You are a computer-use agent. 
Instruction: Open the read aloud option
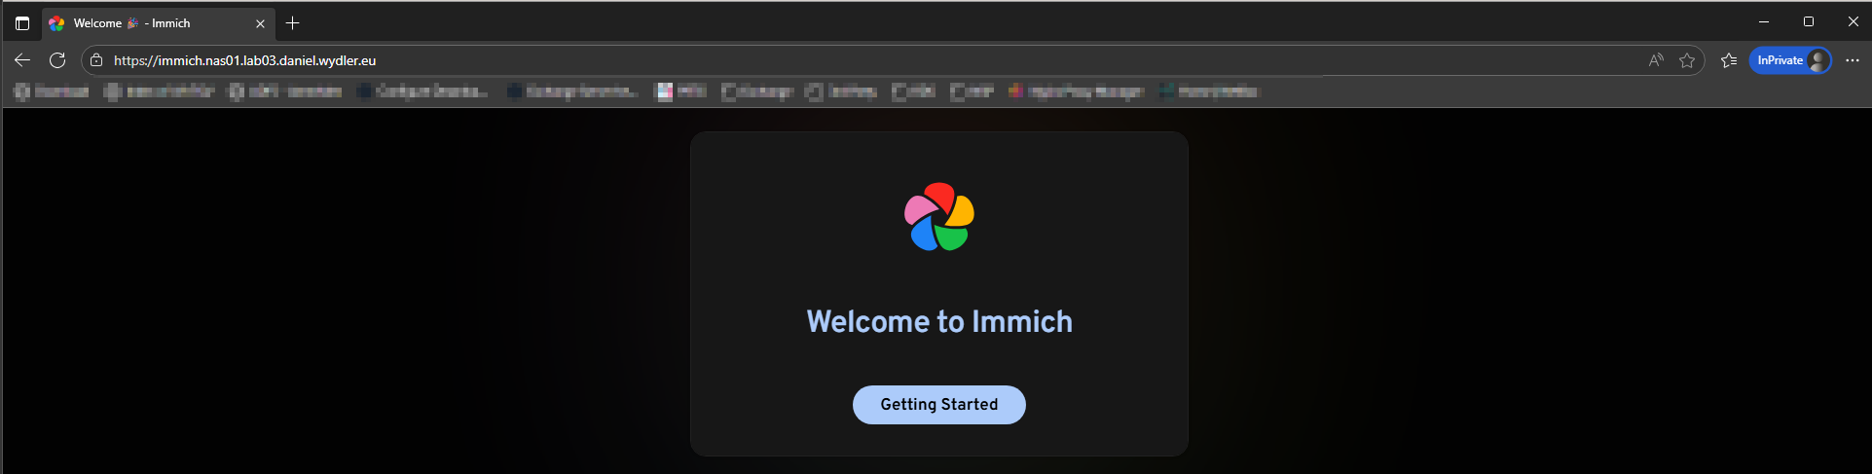pos(1655,60)
